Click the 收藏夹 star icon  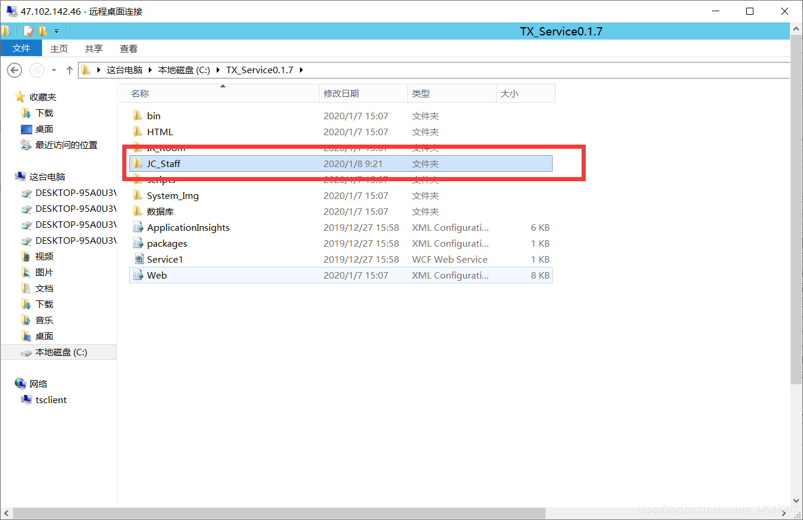[x=20, y=97]
